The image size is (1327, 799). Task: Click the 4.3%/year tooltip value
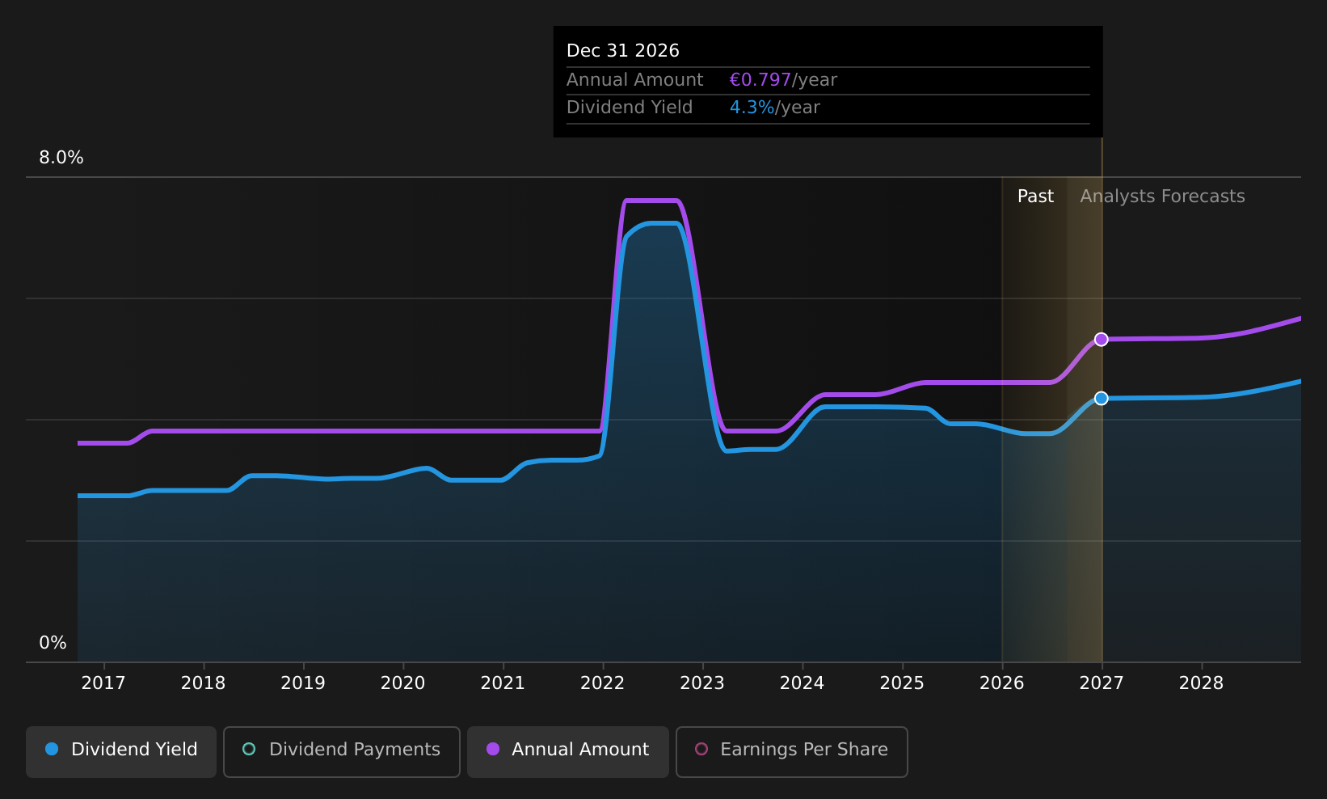pyautogui.click(x=774, y=108)
